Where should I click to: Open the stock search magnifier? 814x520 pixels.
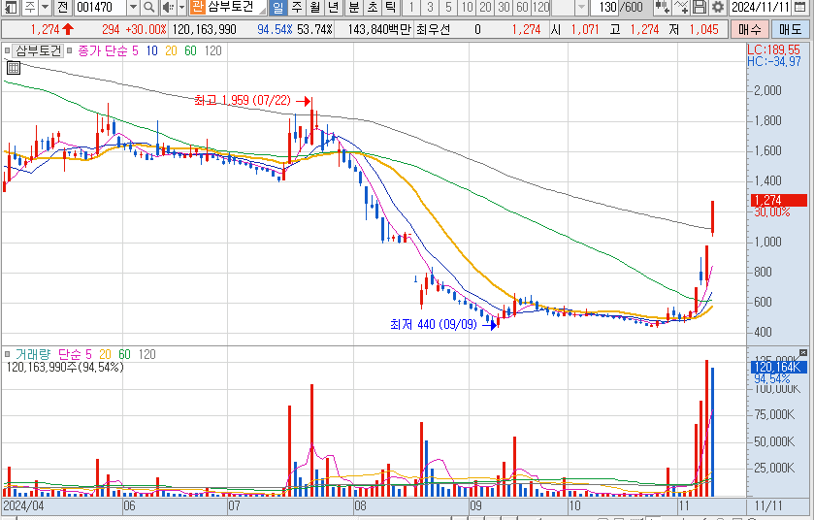(x=149, y=7)
